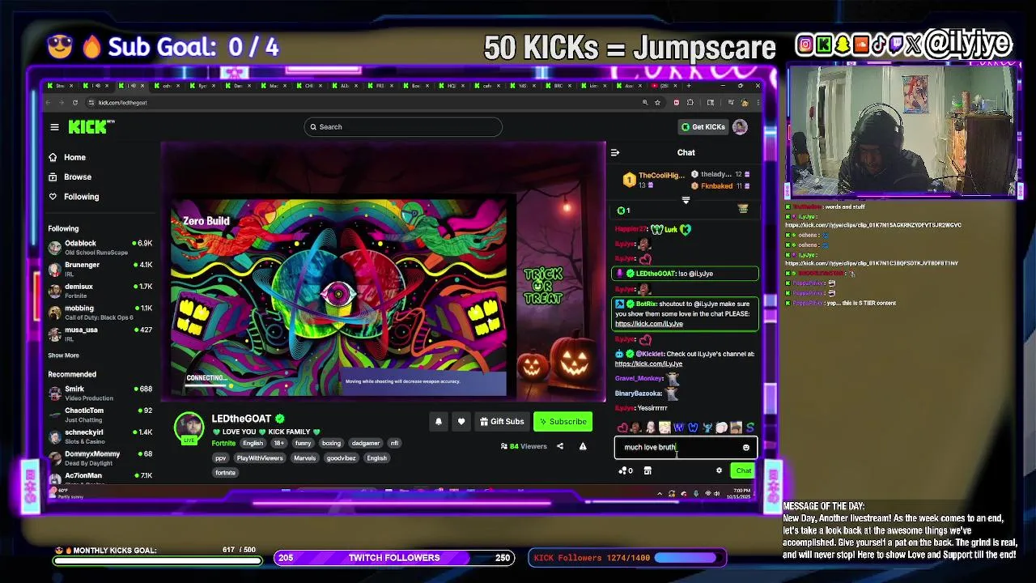
Task: Open DommyxMommy recommended channel
Action: tap(100, 458)
